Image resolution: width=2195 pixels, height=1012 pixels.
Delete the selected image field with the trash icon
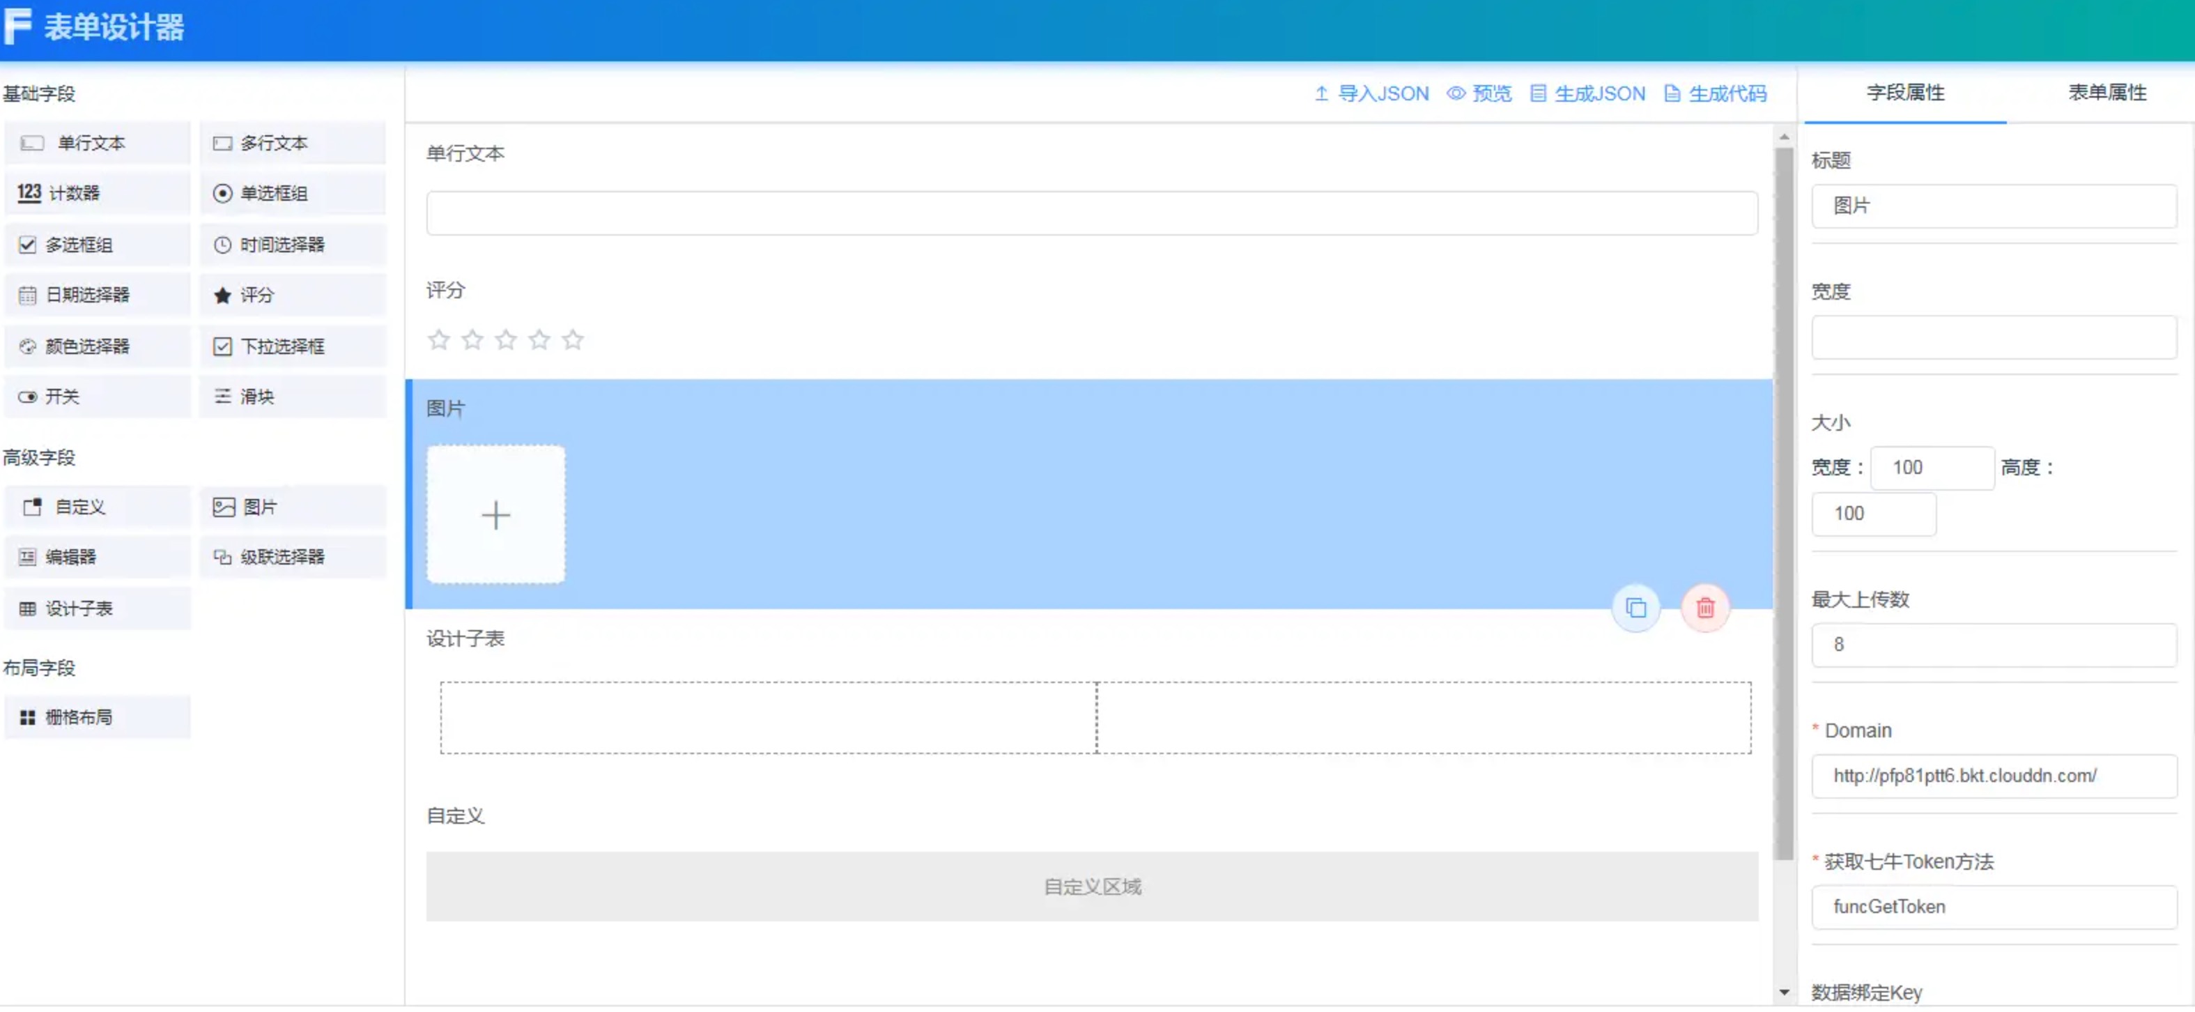pyautogui.click(x=1704, y=608)
